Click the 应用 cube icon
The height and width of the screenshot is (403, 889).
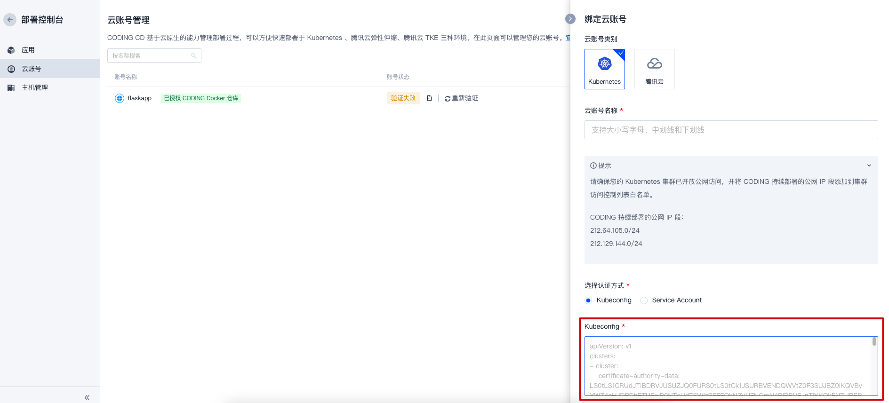coord(11,50)
